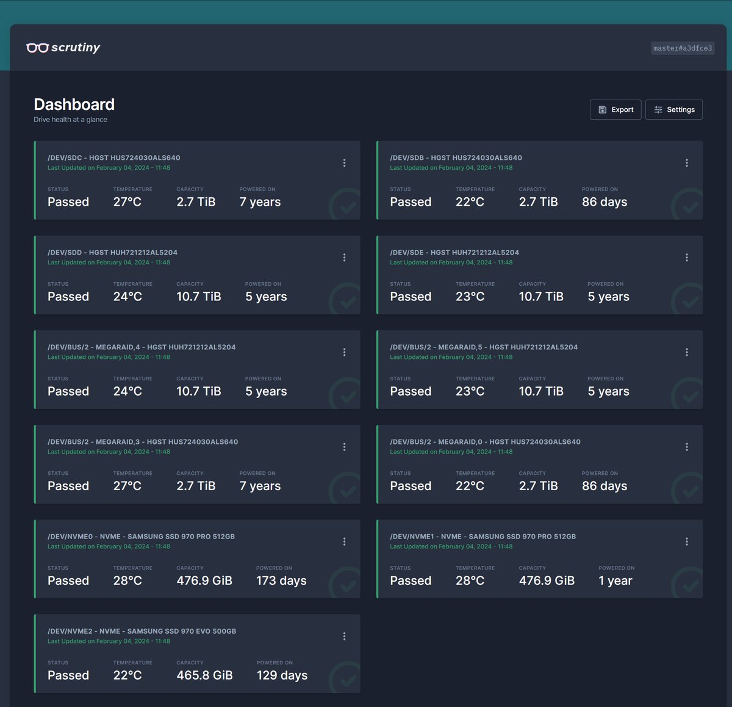Open the /DEV/NVME2 Samsung SSD 970 EVO title

click(x=142, y=631)
